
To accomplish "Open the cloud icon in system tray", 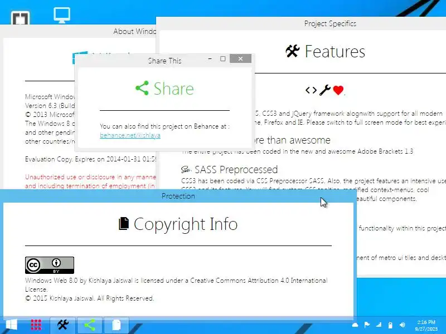I will (x=355, y=325).
